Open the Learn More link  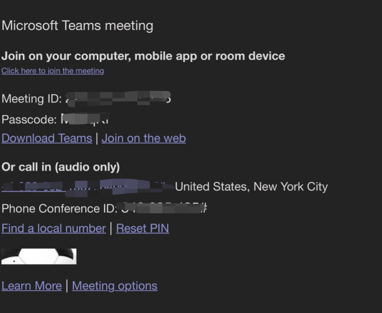(32, 286)
